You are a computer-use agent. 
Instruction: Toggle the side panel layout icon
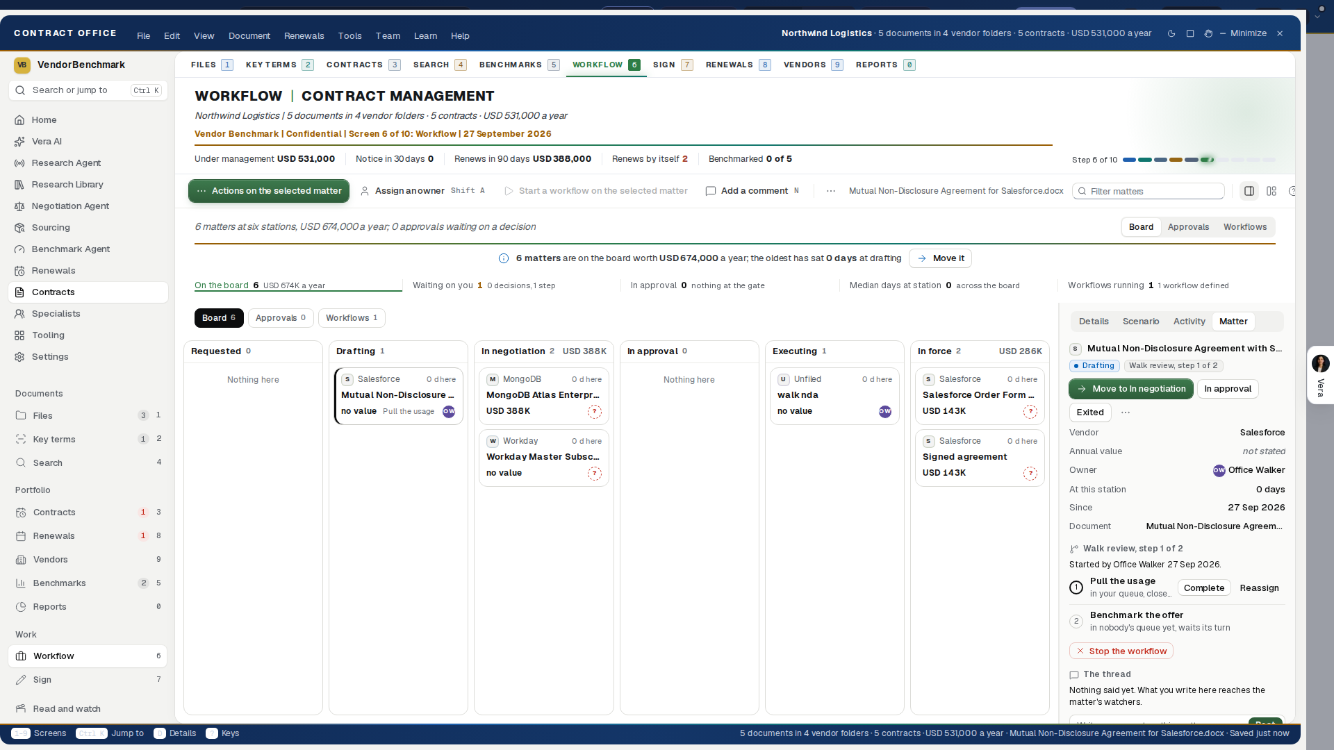[x=1249, y=191]
